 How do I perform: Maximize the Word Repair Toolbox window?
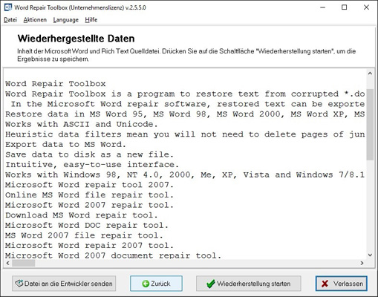pos(344,7)
